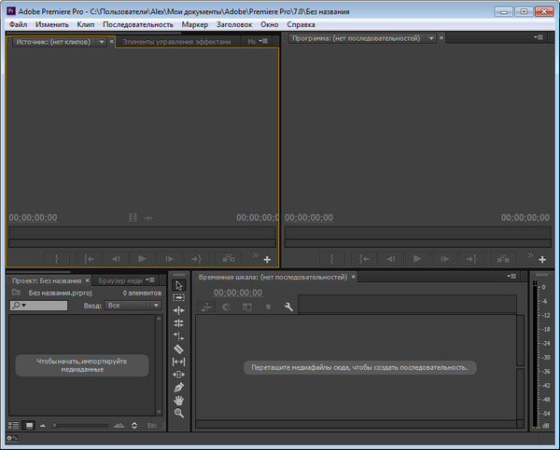Open Program sequence dropdown arrow
The height and width of the screenshot is (450, 560).
[x=431, y=38]
